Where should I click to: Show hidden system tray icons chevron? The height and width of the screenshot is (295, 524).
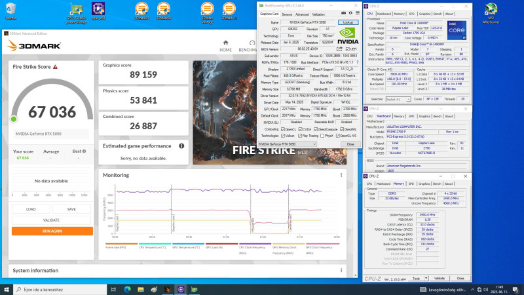pyautogui.click(x=472, y=290)
